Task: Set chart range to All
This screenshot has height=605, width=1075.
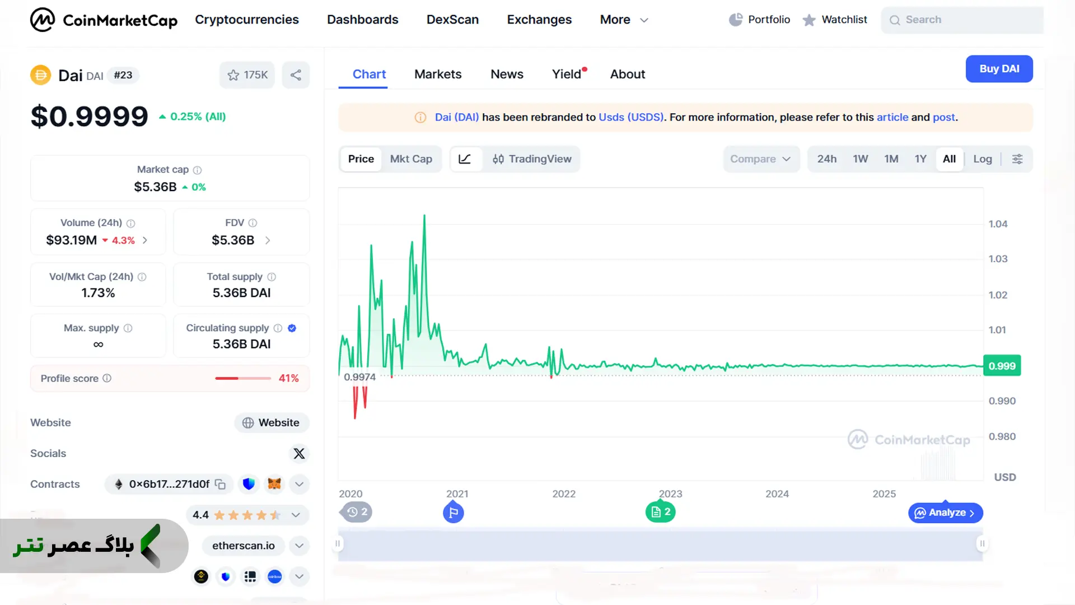Action: (x=949, y=159)
